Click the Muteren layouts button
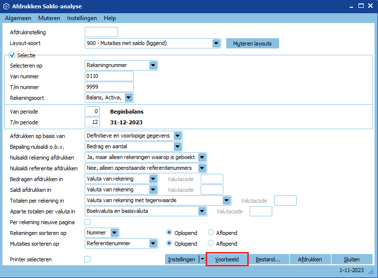 (x=252, y=43)
